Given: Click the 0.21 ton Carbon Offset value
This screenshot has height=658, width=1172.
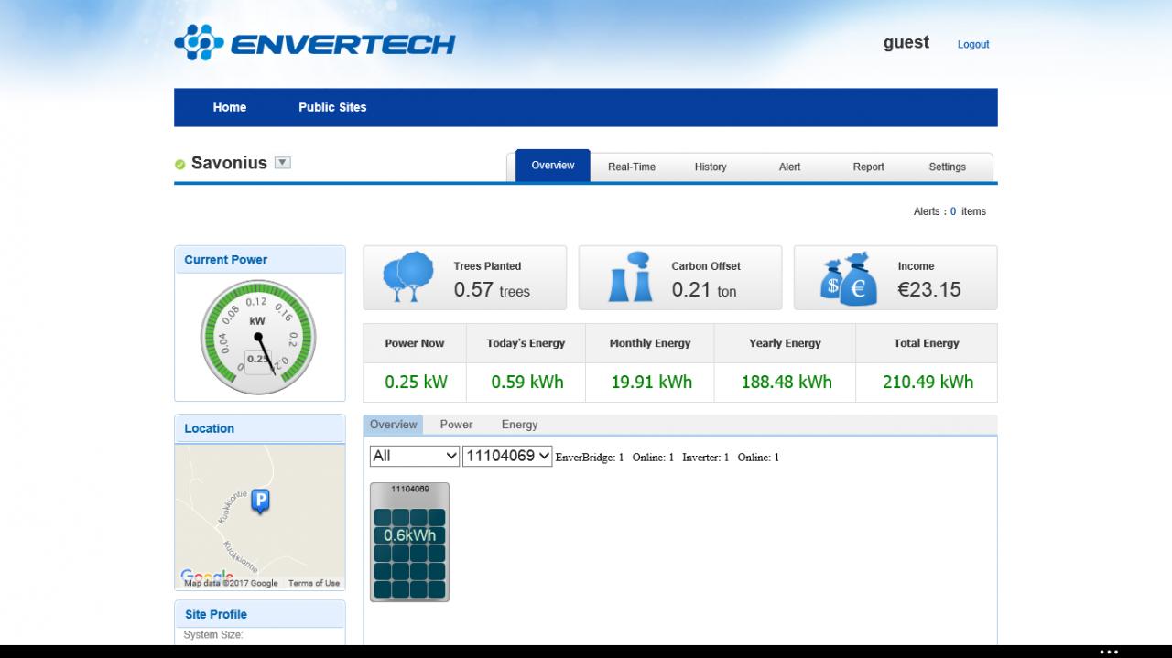Looking at the screenshot, I should click(704, 290).
